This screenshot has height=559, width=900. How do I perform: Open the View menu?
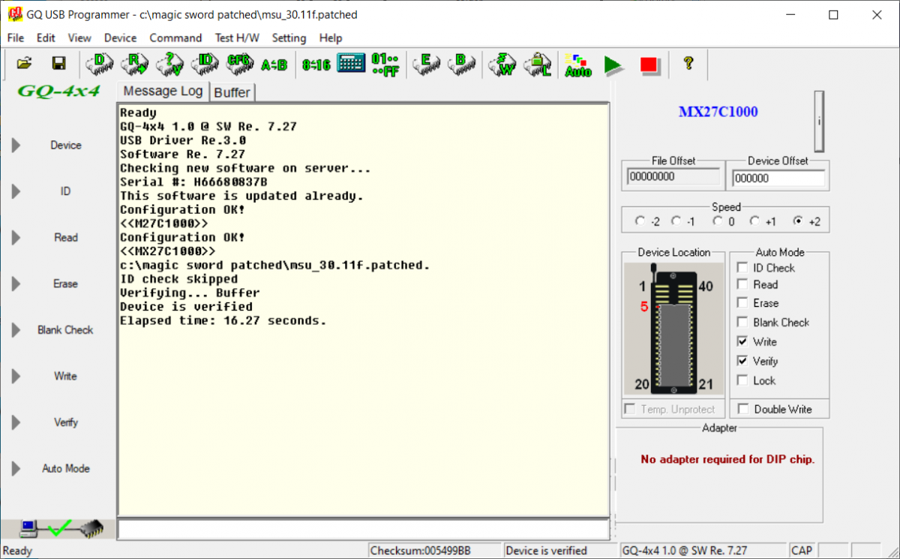point(79,38)
